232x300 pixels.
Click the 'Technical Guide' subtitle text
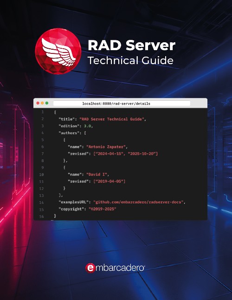point(130,60)
